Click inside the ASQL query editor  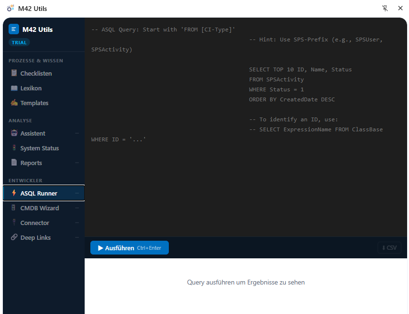pos(245,128)
